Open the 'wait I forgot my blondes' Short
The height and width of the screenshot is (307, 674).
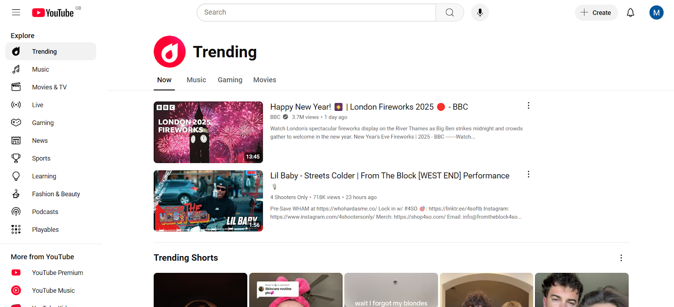391,290
